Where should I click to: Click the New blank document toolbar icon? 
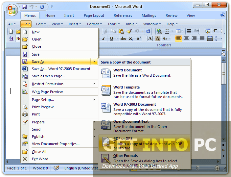[11, 31]
